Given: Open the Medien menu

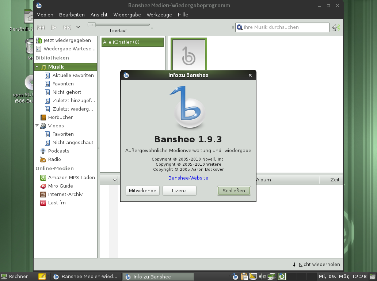Looking at the screenshot, I should tap(45, 15).
